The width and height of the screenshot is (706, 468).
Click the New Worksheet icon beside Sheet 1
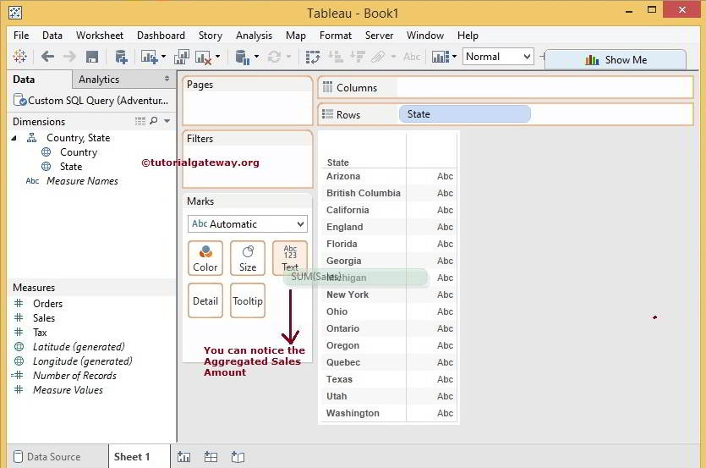coord(183,457)
